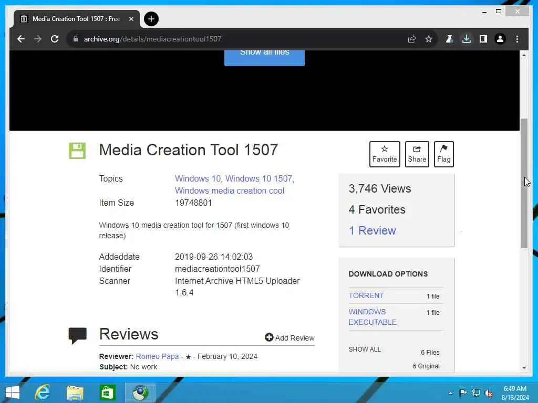Image resolution: width=538 pixels, height=403 pixels.
Task: Click the 3,746 Views text
Action: [380, 188]
